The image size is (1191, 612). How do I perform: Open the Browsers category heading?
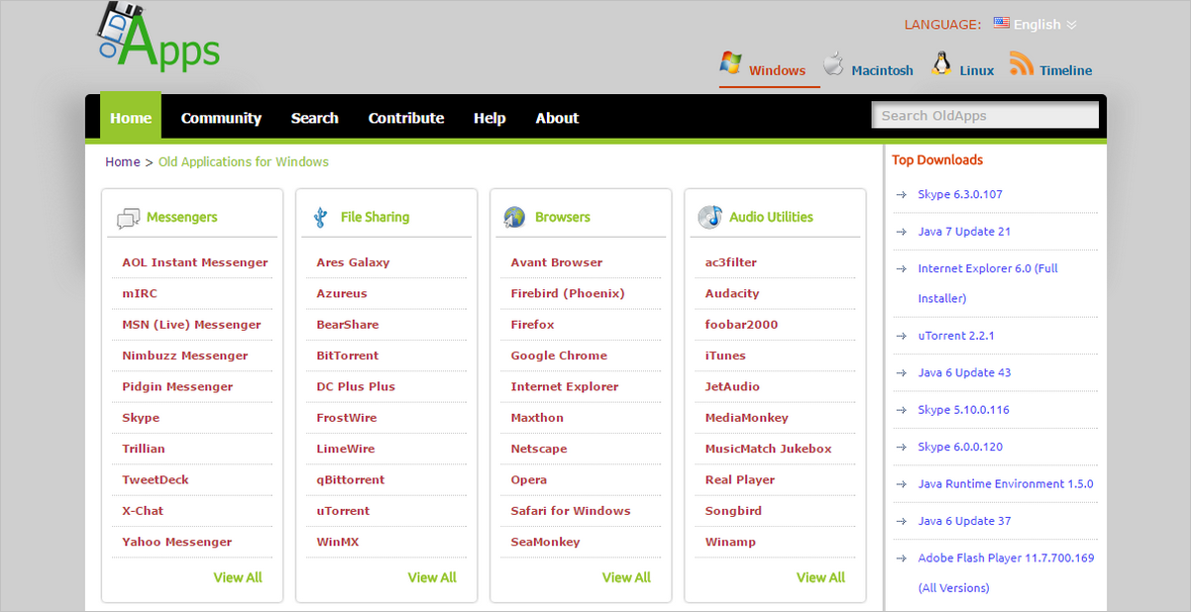click(562, 217)
